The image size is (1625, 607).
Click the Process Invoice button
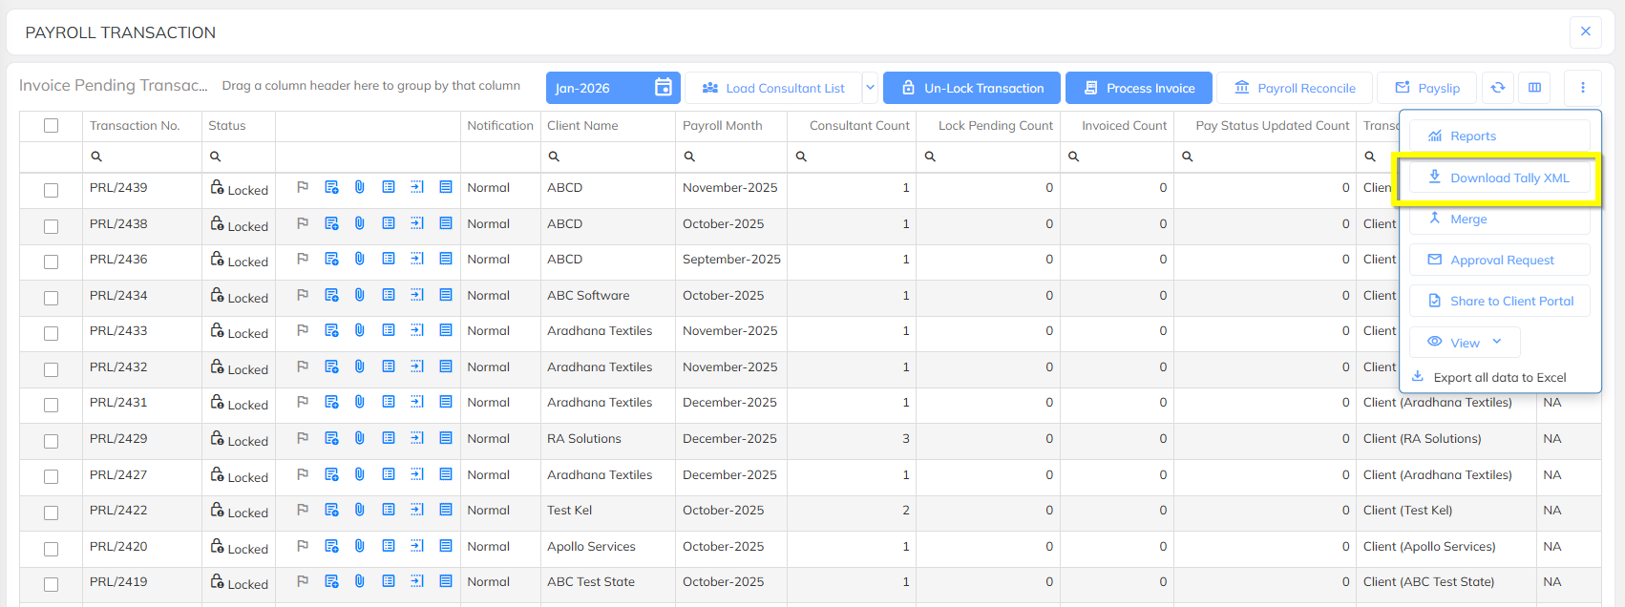1138,88
